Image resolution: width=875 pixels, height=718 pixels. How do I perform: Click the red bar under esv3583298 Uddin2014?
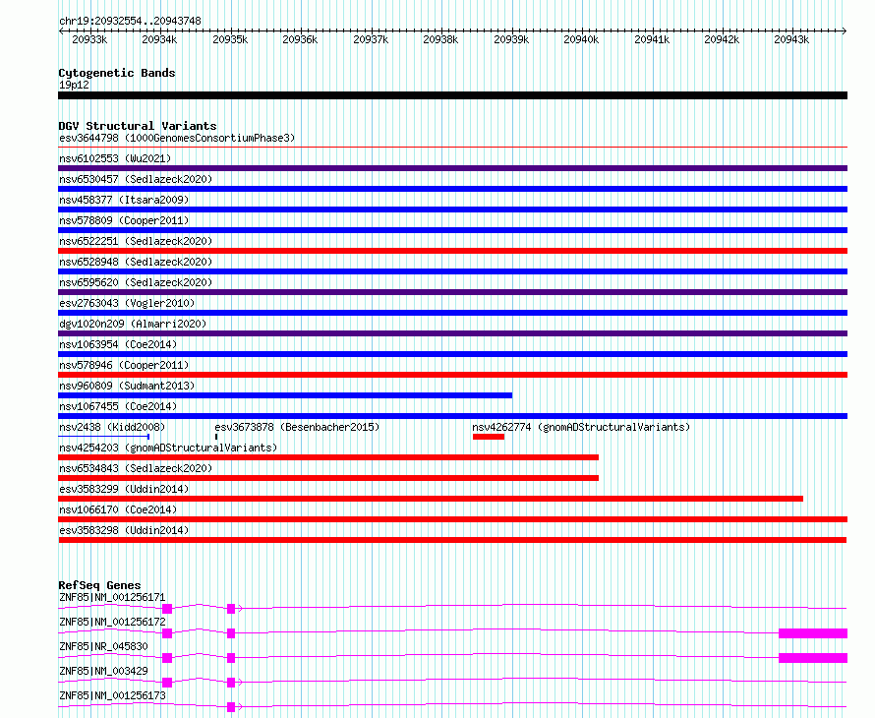pos(452,540)
